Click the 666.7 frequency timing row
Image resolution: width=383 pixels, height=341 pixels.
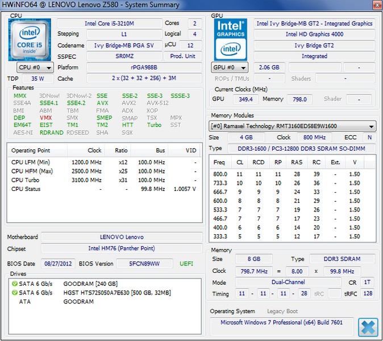pos(293,192)
